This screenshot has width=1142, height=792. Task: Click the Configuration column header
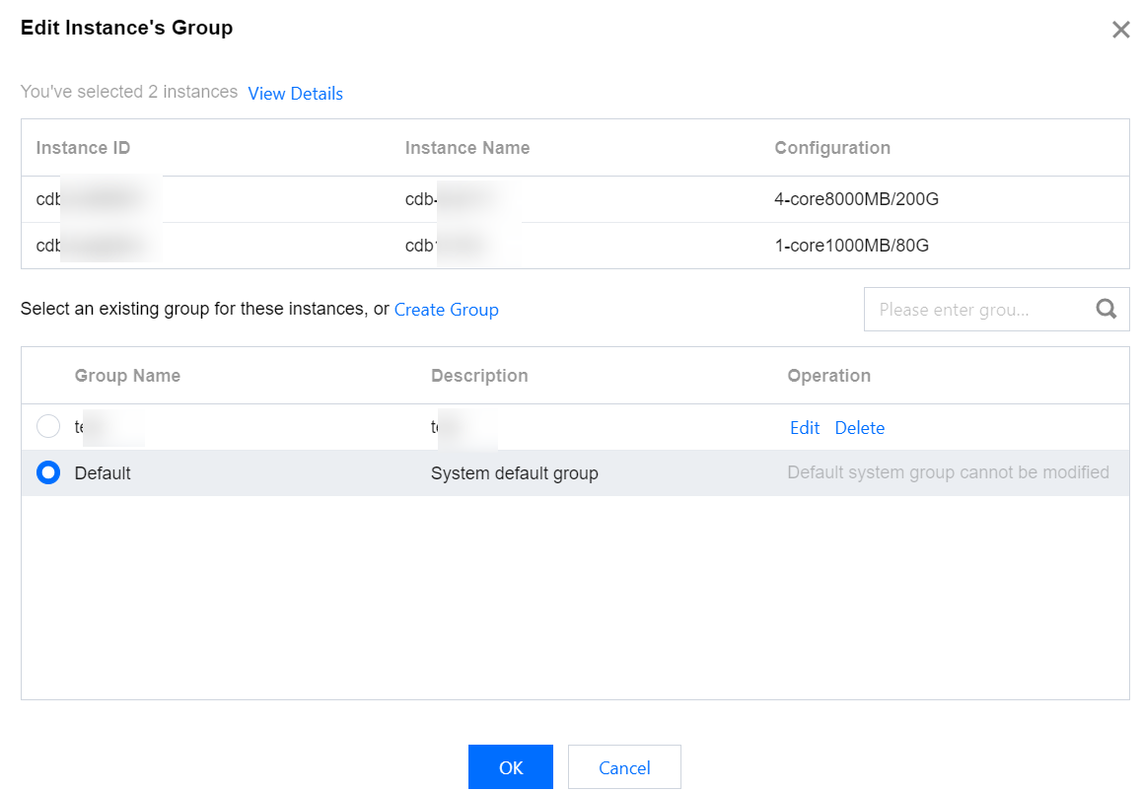click(x=832, y=148)
